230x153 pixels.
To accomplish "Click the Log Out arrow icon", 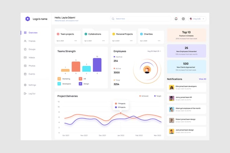I will point(25,94).
